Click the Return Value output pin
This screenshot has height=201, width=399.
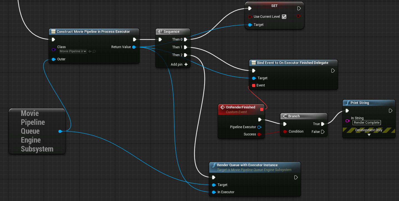(134, 47)
